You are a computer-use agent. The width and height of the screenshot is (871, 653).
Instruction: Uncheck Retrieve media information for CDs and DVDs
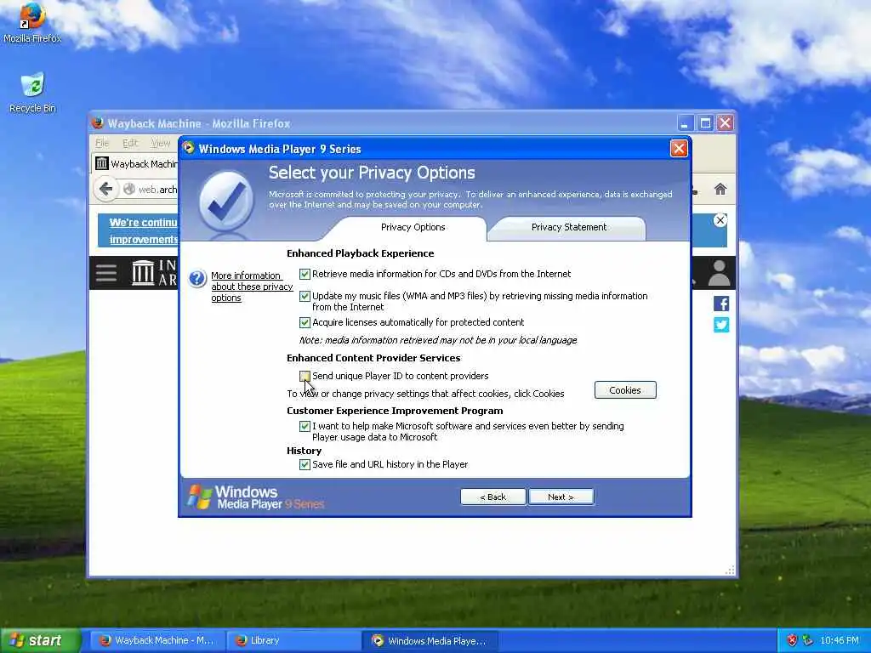(x=305, y=274)
